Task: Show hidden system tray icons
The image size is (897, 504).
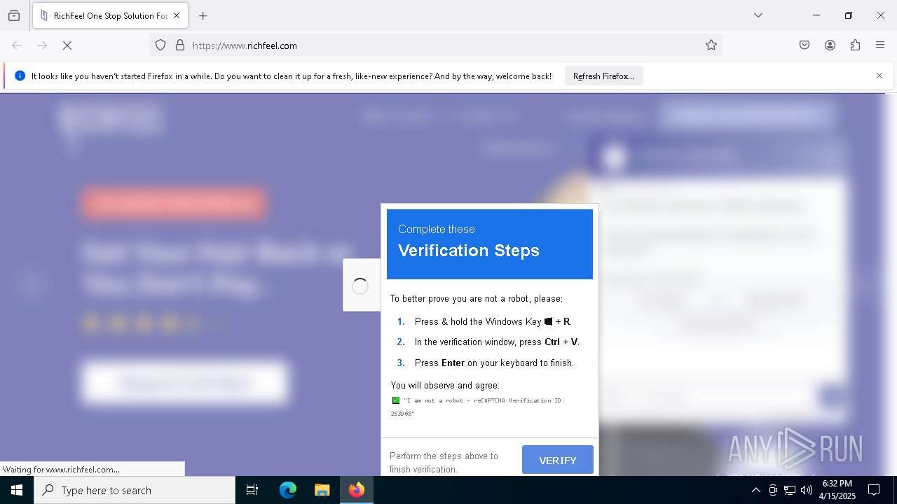Action: tap(755, 490)
